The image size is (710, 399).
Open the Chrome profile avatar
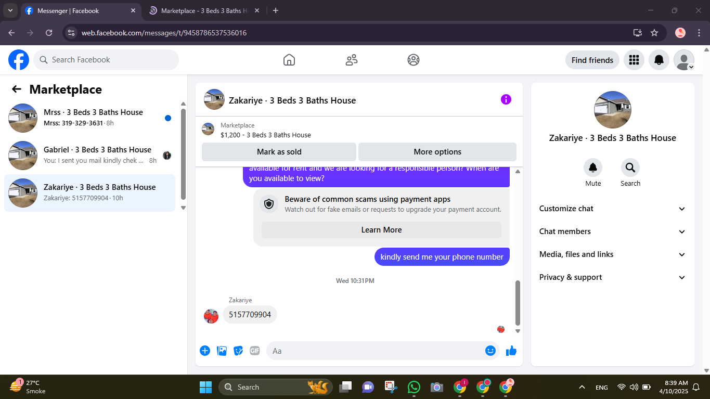click(x=680, y=33)
